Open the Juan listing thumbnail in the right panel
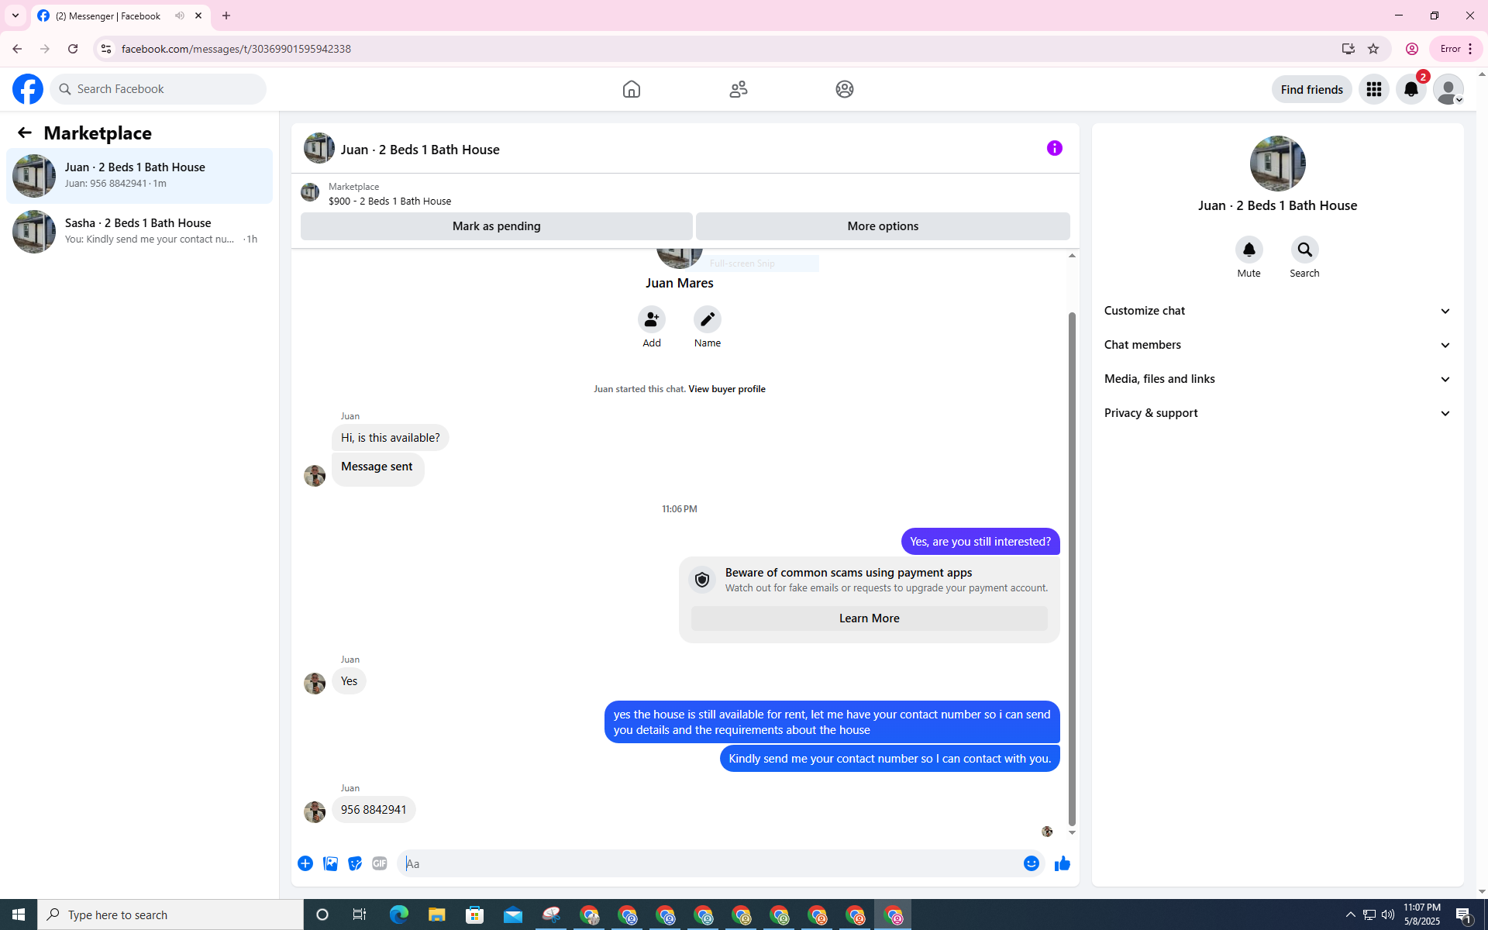 (x=1277, y=164)
